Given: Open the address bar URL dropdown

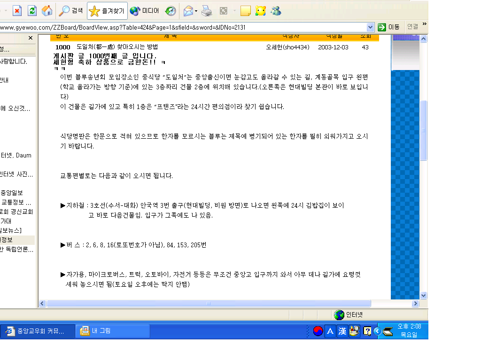Looking at the screenshot, I should click(370, 27).
